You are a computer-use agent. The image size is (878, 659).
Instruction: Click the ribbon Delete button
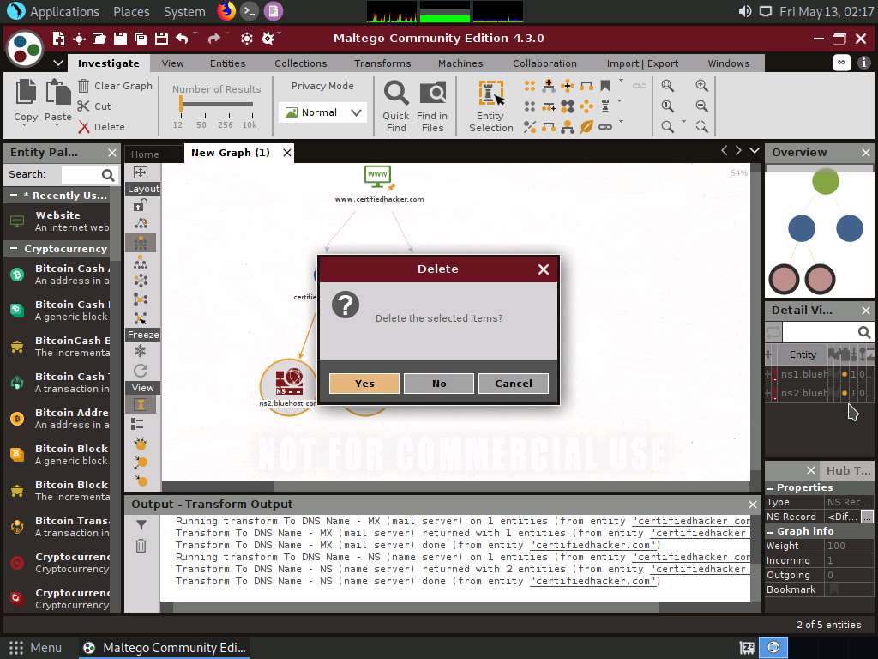point(101,127)
